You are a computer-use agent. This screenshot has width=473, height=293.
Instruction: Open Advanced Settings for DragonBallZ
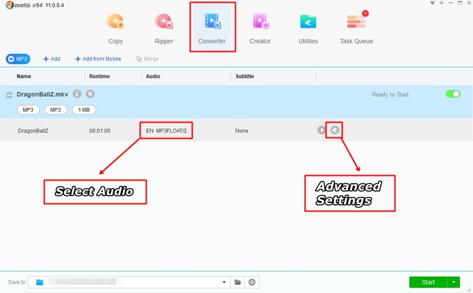pos(334,130)
